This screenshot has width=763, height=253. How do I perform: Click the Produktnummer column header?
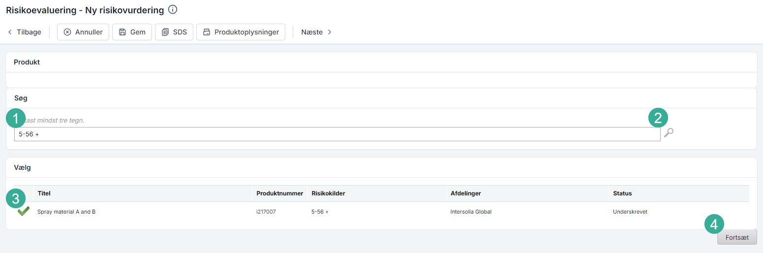280,193
